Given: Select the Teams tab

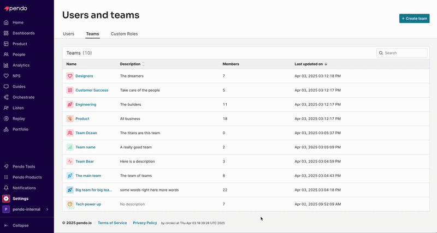Looking at the screenshot, I should point(92,34).
